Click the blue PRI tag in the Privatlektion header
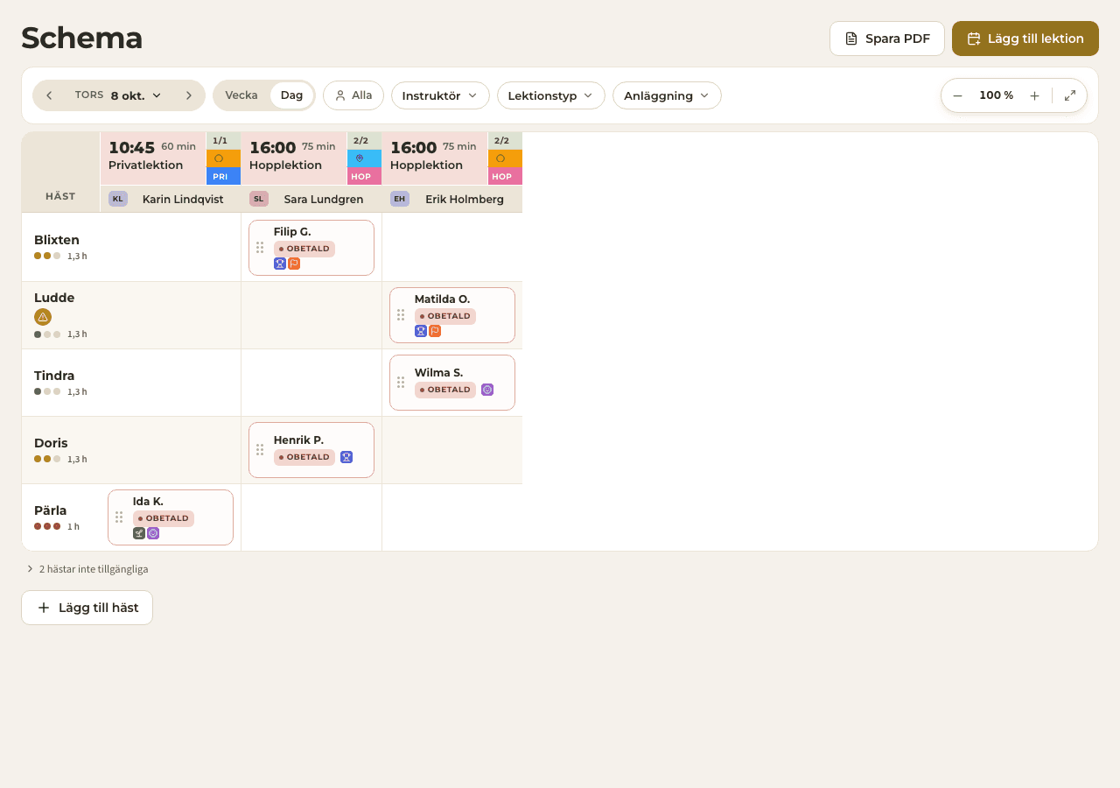The height and width of the screenshot is (788, 1120). (x=223, y=176)
